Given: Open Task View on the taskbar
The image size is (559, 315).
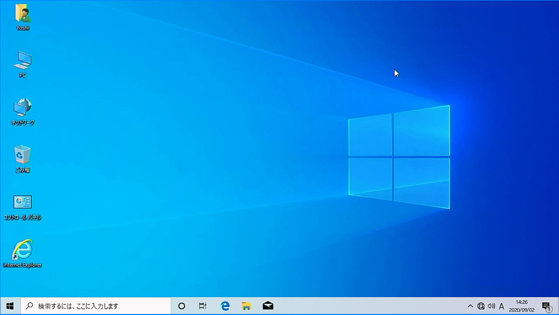Looking at the screenshot, I should tap(203, 306).
